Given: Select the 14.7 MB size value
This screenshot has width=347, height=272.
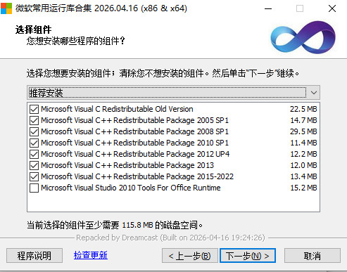Looking at the screenshot, I should click(303, 120).
